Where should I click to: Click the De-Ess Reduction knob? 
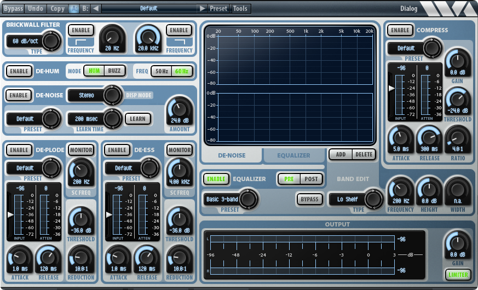(180, 258)
